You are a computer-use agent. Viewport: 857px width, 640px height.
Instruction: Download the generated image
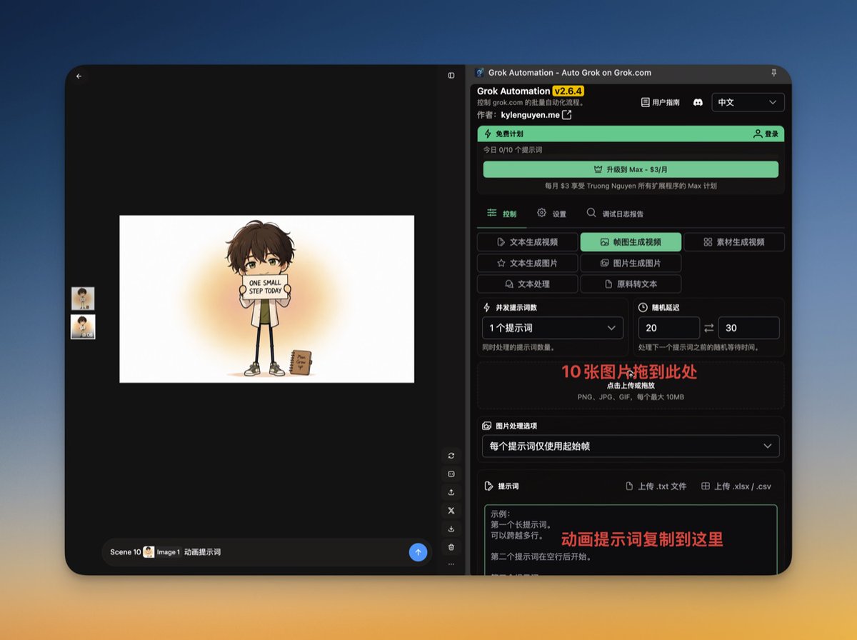coord(451,529)
